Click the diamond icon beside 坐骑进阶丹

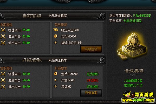56,43
